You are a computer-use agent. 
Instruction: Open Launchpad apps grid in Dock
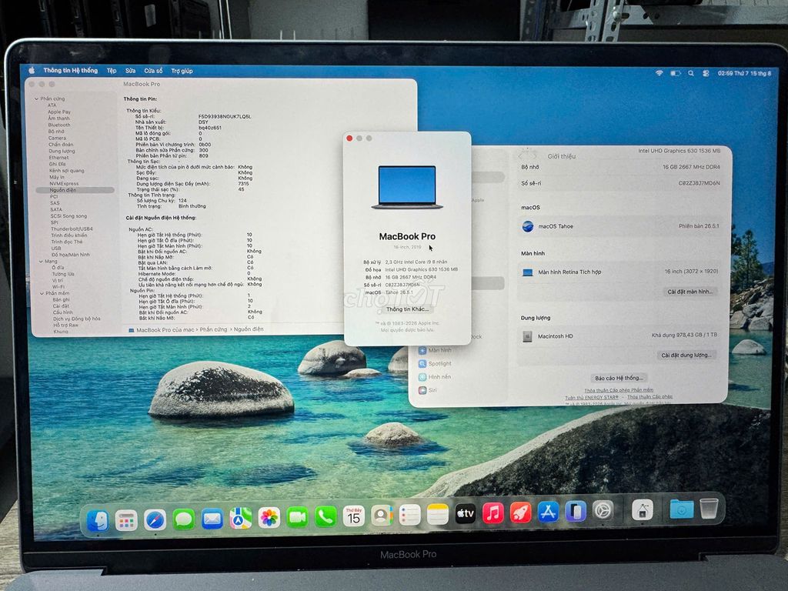(126, 521)
